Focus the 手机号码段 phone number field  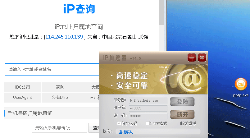coord(59,128)
